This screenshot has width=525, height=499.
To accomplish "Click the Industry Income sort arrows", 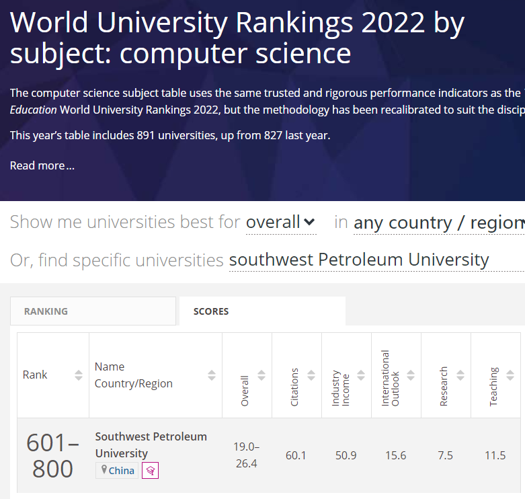I will point(361,375).
